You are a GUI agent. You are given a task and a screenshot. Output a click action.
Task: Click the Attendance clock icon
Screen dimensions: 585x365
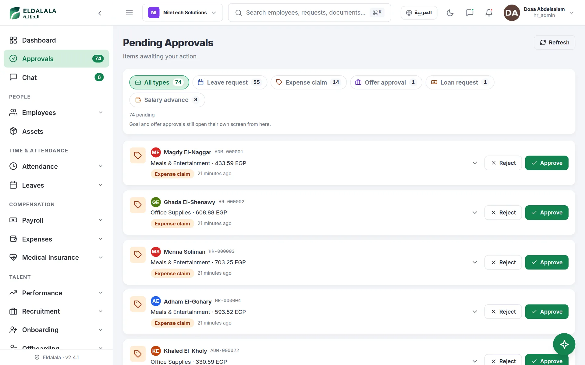point(13,166)
